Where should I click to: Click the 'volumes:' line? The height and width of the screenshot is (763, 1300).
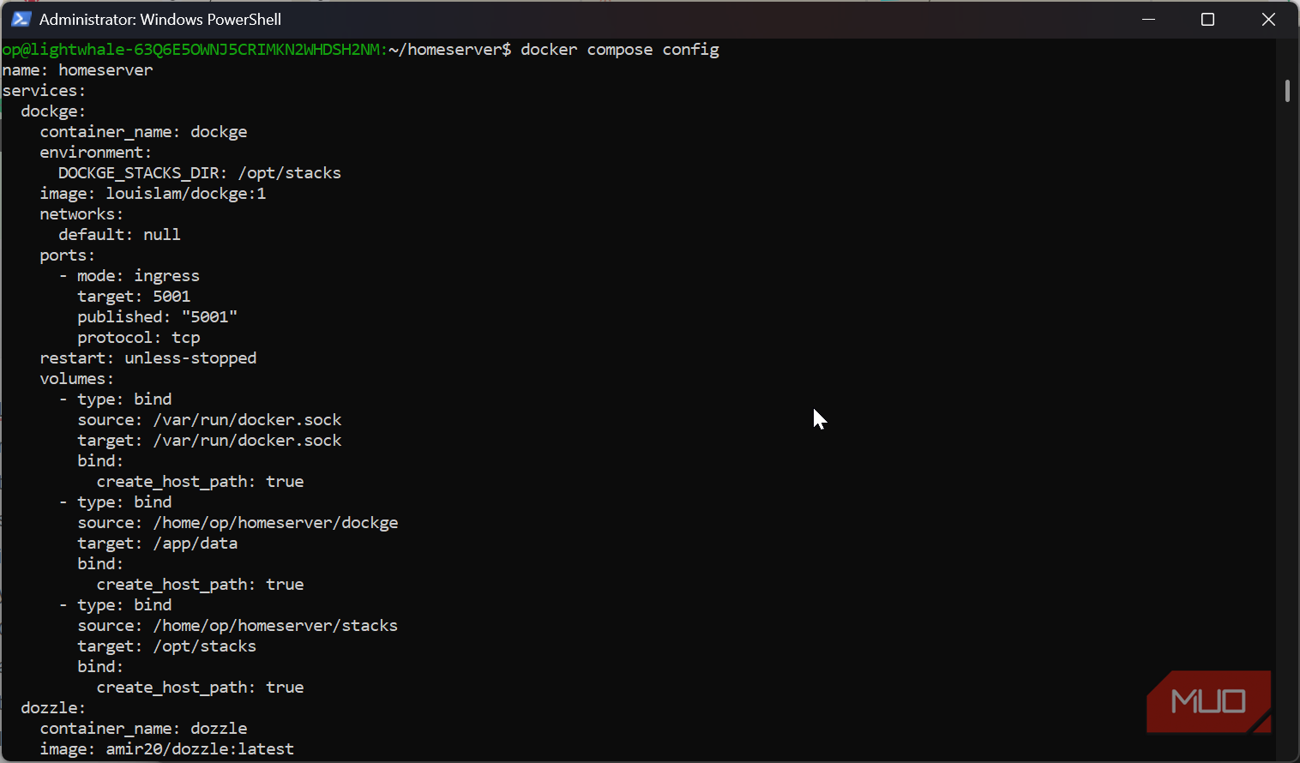(x=76, y=379)
